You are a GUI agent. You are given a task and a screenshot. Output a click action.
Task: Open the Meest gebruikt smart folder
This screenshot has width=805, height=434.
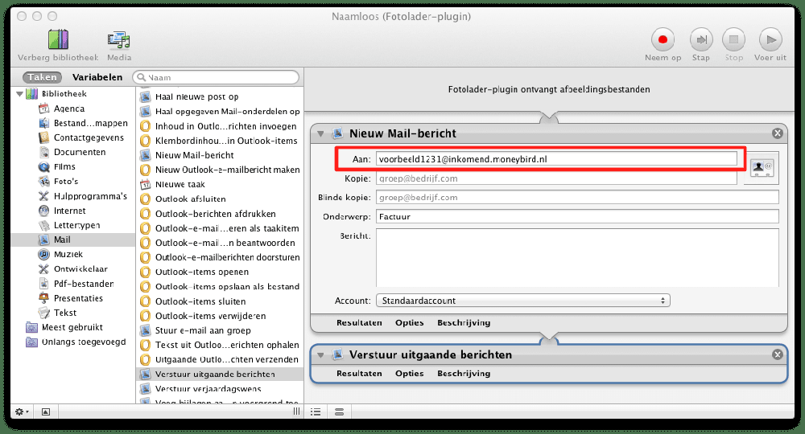pos(64,327)
